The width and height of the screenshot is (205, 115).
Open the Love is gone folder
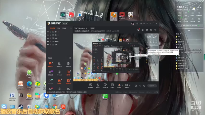point(182,63)
